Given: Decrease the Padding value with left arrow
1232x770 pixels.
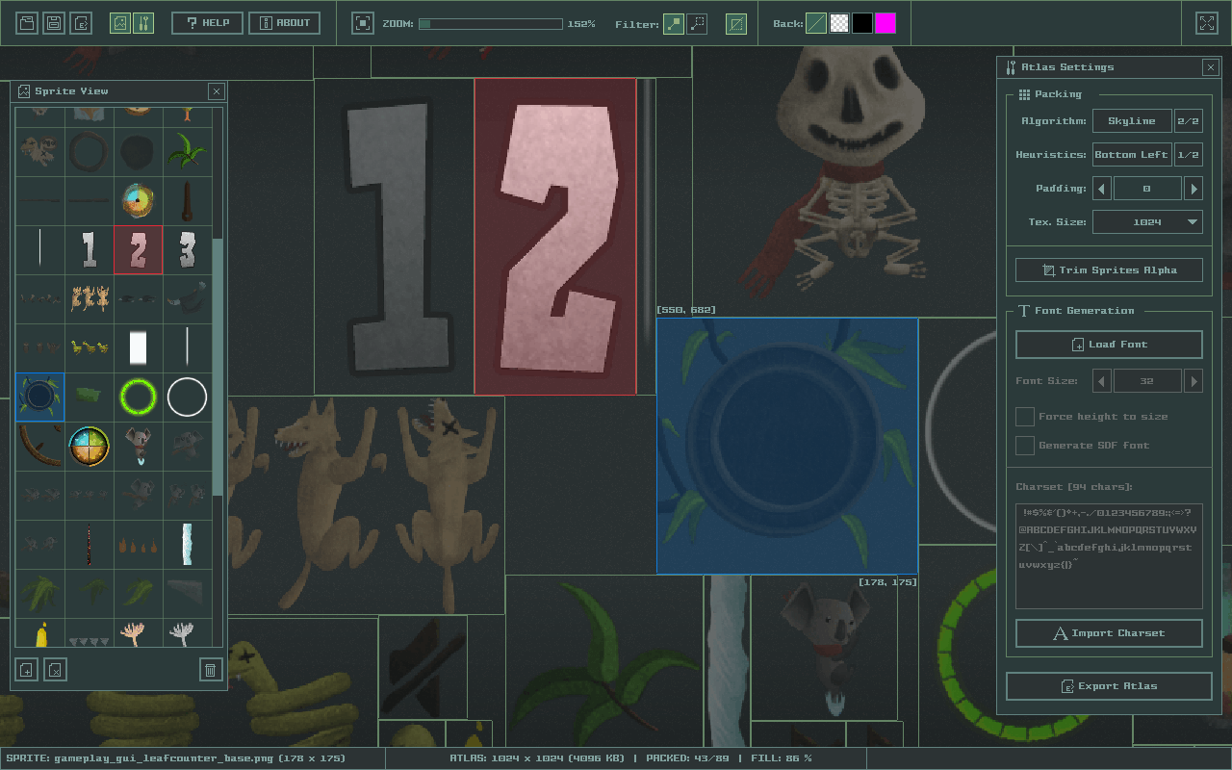Looking at the screenshot, I should [1102, 189].
